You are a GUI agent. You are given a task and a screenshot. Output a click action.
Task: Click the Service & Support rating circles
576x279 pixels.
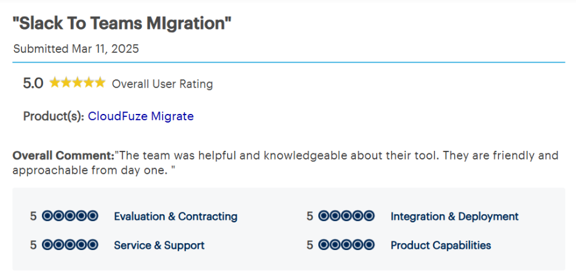[x=71, y=245]
